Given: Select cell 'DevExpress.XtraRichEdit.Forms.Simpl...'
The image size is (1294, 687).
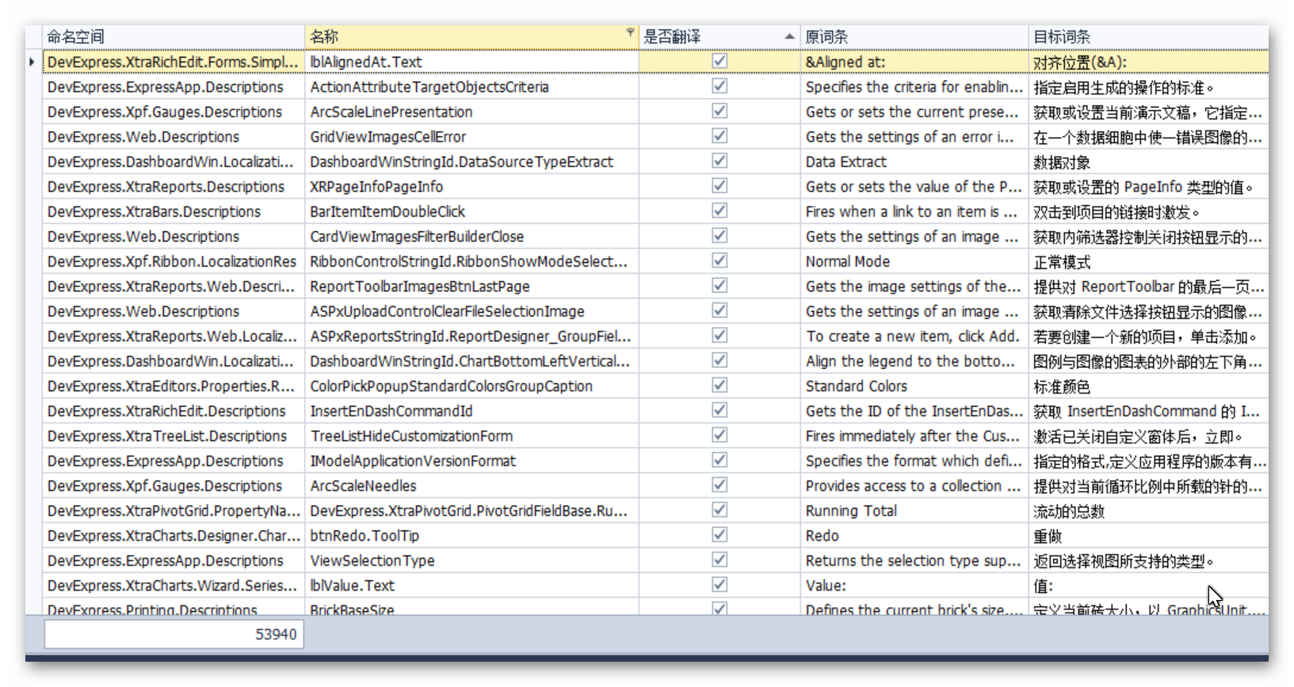Looking at the screenshot, I should (x=174, y=62).
